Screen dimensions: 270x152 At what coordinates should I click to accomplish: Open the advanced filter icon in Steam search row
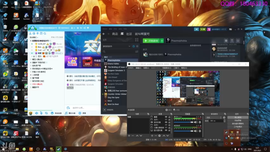pyautogui.click(x=137, y=52)
